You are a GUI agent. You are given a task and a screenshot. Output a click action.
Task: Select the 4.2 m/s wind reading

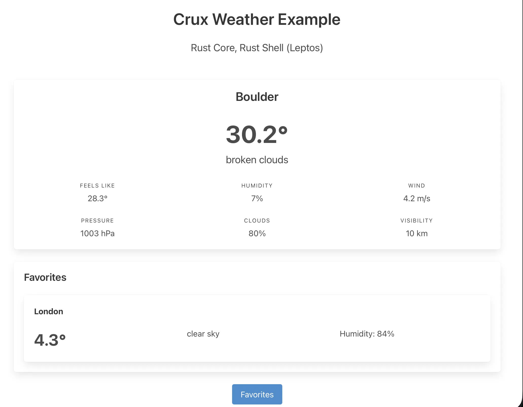[417, 198]
